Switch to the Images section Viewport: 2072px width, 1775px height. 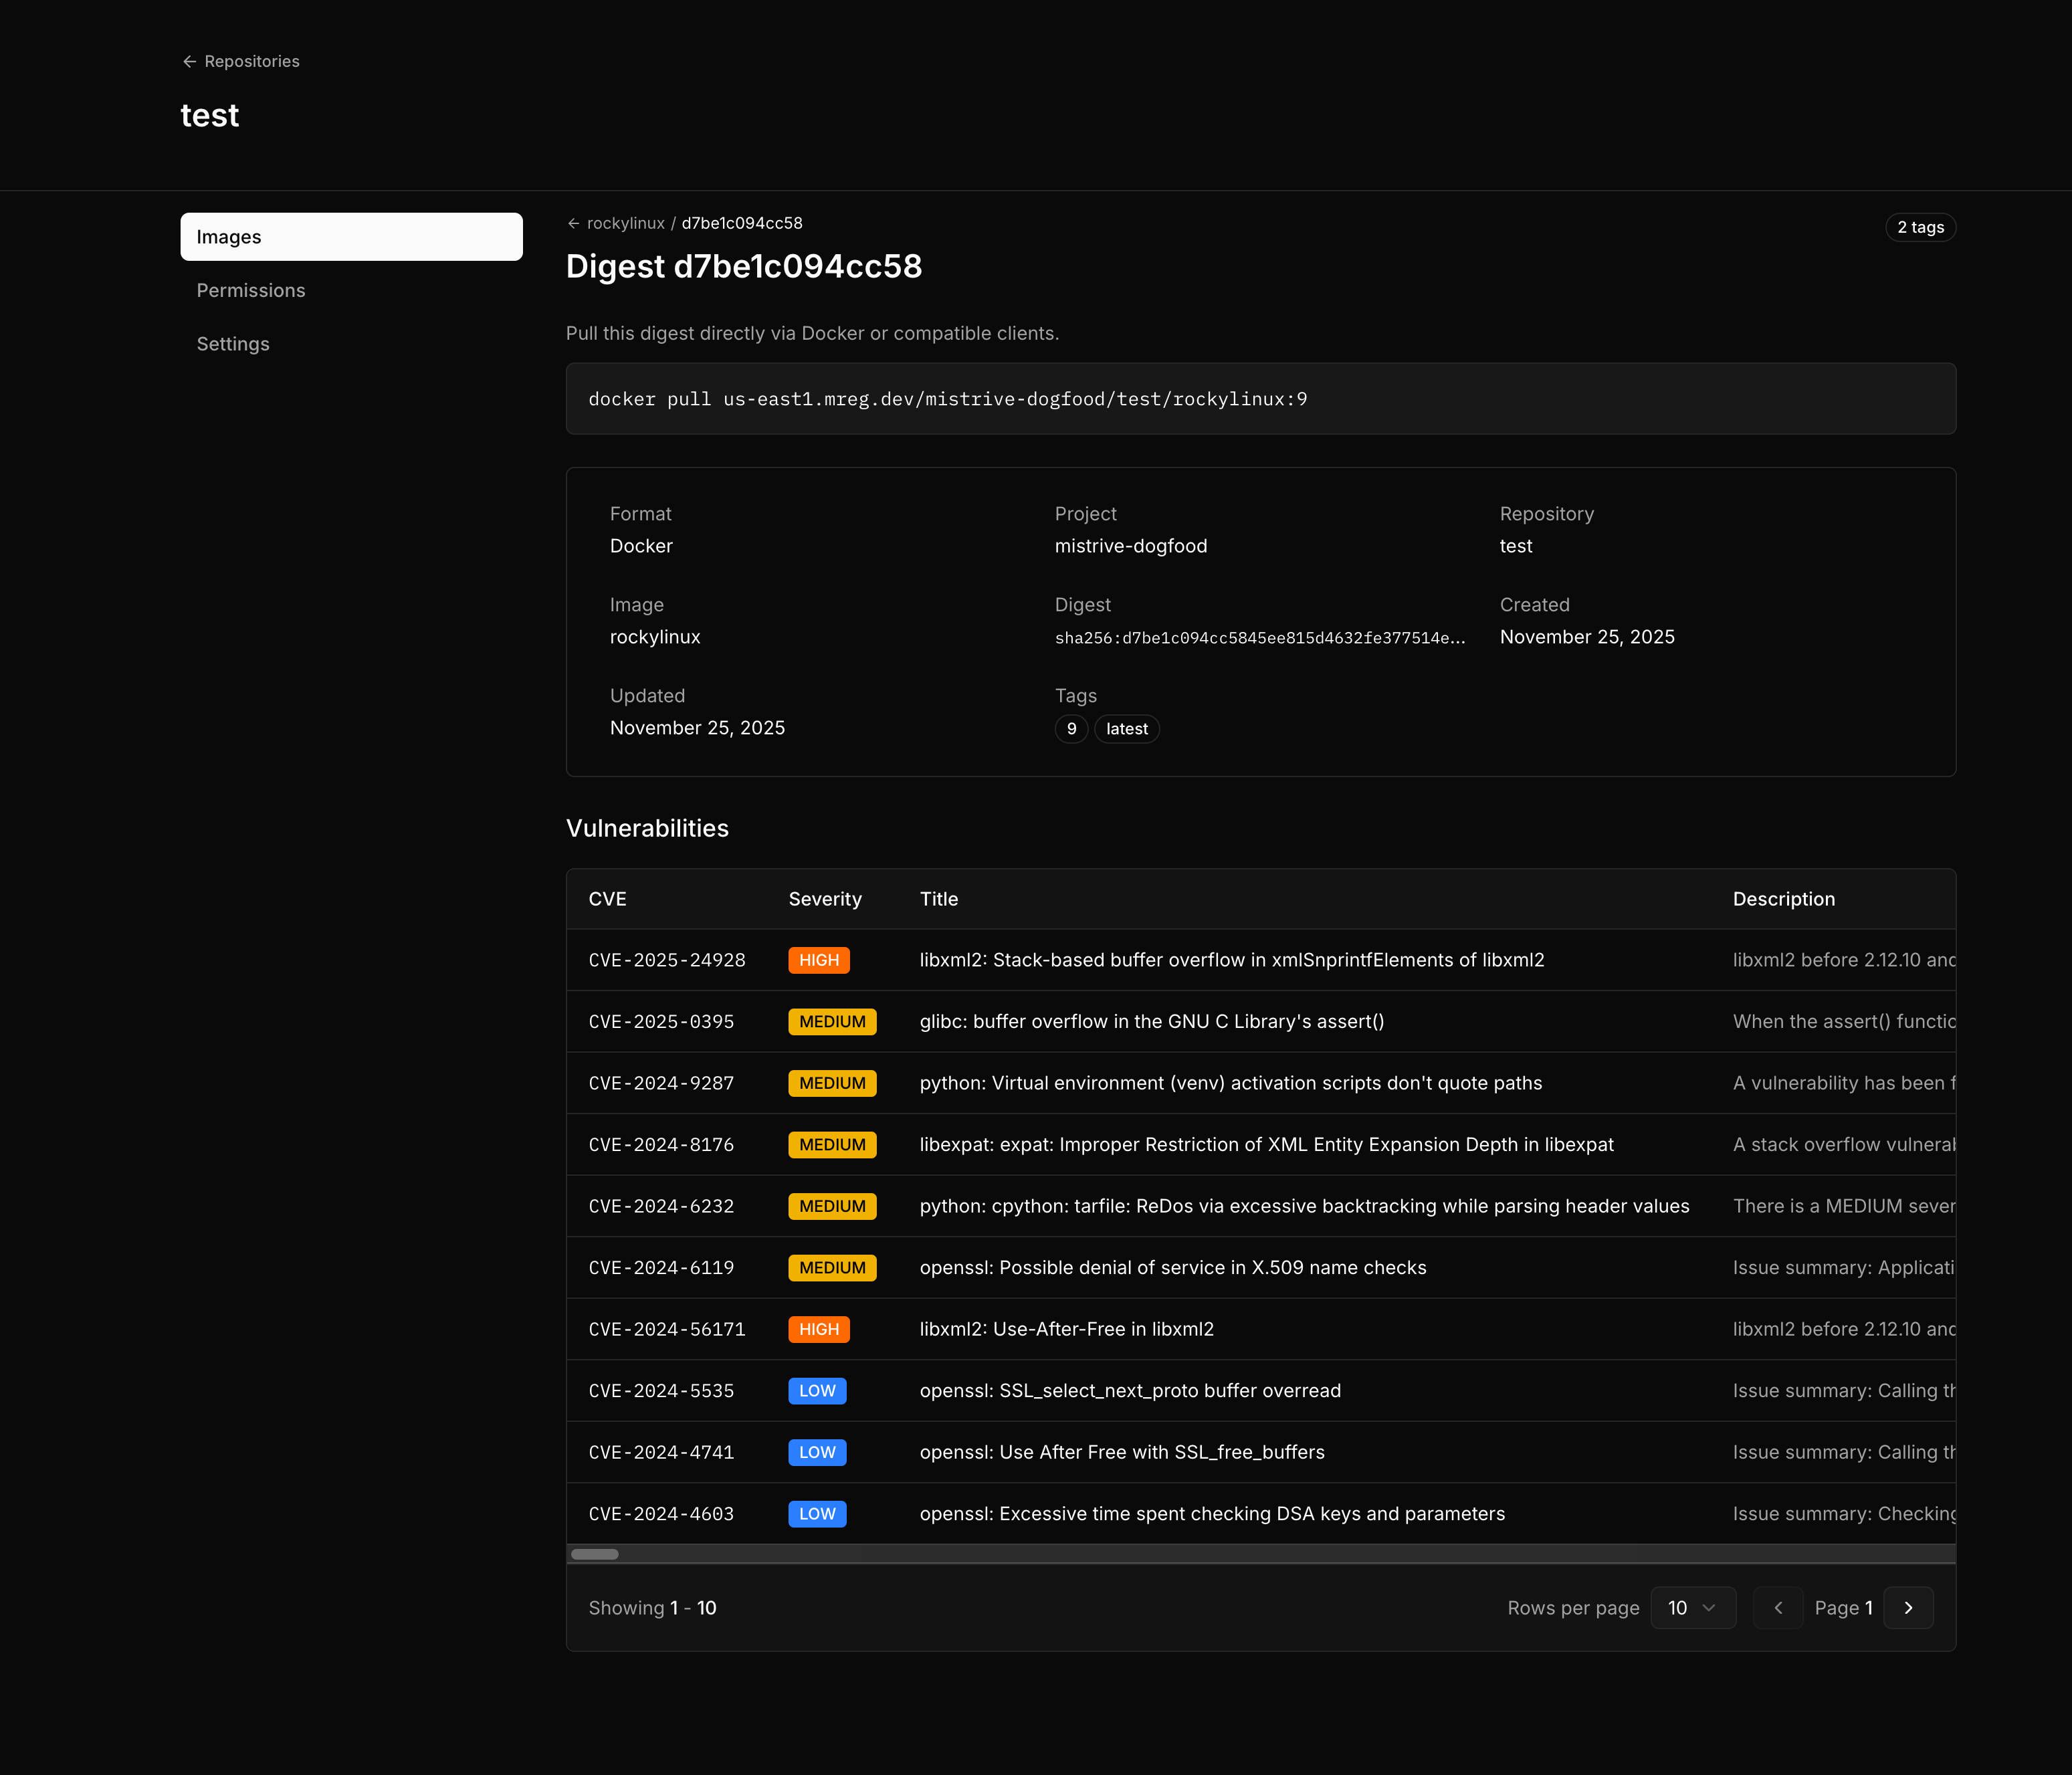point(228,237)
